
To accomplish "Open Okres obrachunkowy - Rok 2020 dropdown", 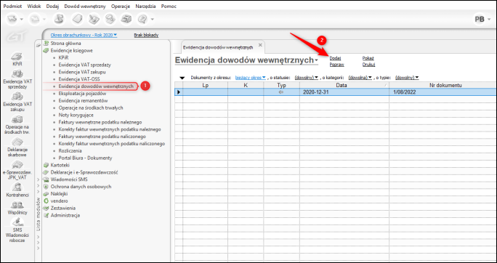I will click(84, 35).
